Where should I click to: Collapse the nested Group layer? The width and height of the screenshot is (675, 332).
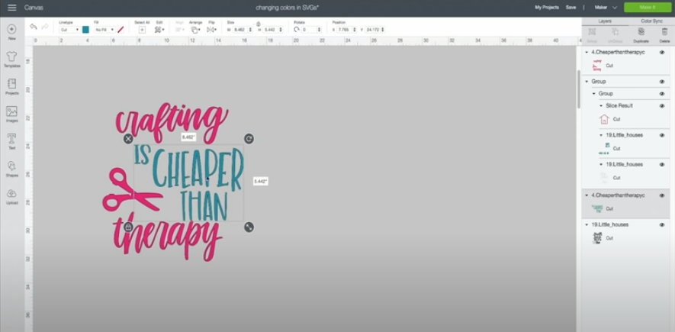pos(594,93)
